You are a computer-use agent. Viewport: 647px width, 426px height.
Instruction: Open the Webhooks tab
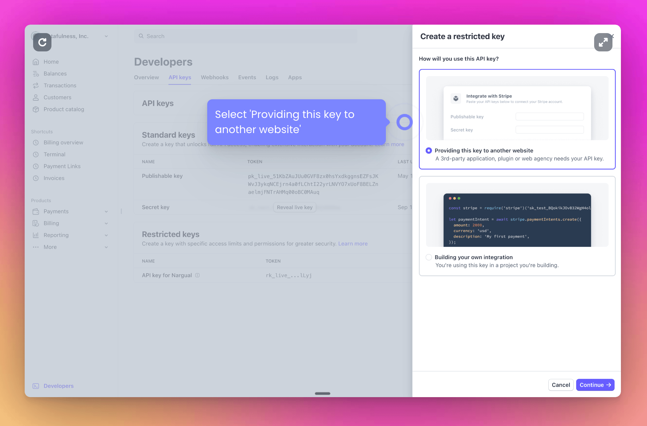tap(215, 77)
